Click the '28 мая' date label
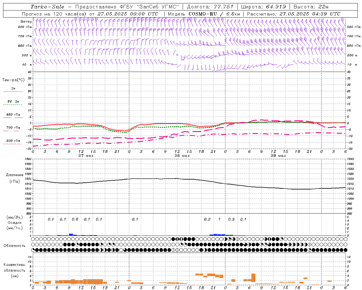 182,156
